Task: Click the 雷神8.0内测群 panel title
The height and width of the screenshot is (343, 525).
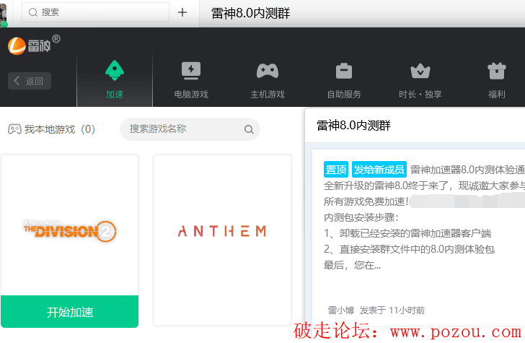Action: click(x=353, y=126)
